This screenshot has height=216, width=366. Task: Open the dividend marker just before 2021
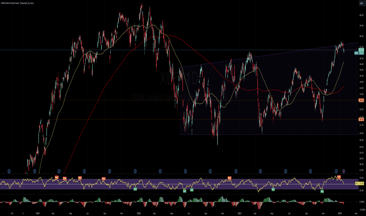pos(35,171)
